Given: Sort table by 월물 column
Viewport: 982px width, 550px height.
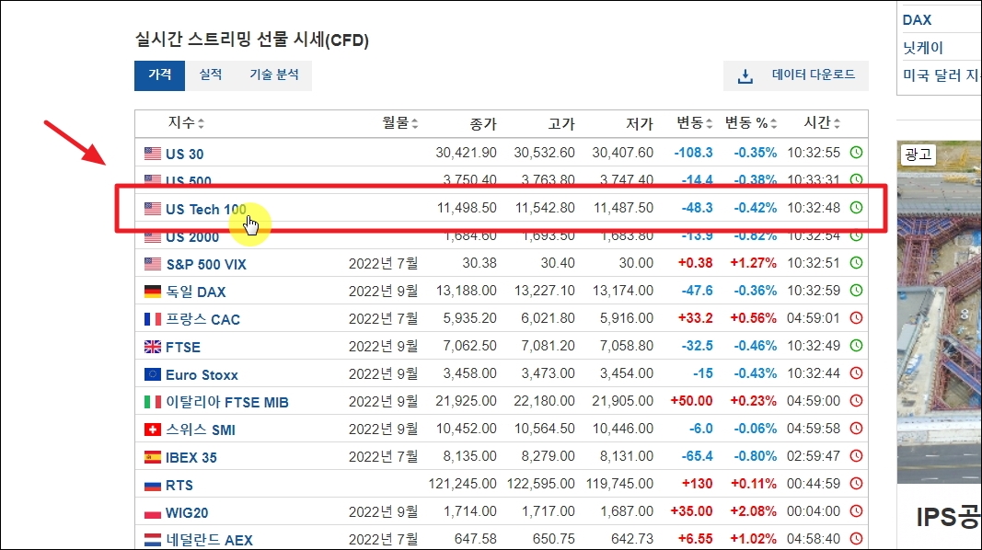Looking at the screenshot, I should (x=400, y=122).
